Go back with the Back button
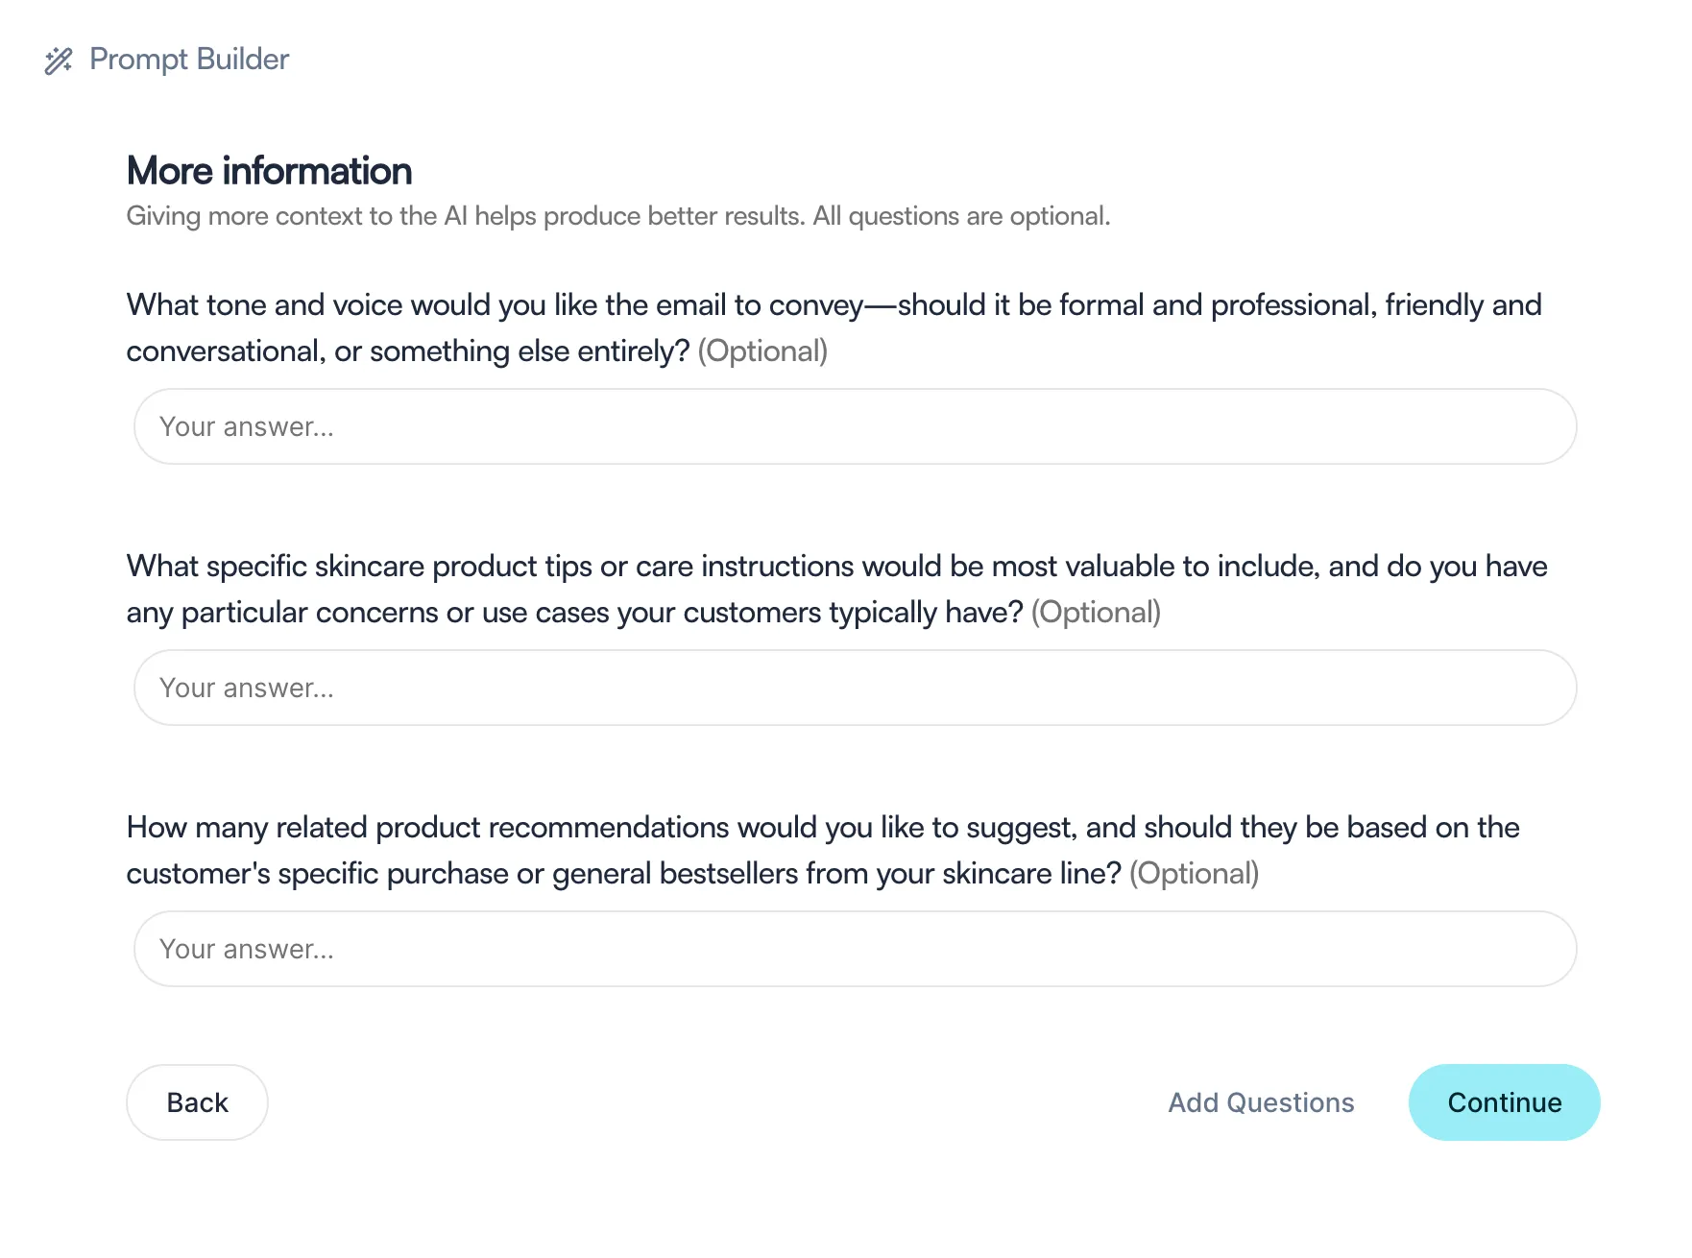The width and height of the screenshot is (1692, 1258). pyautogui.click(x=197, y=1102)
